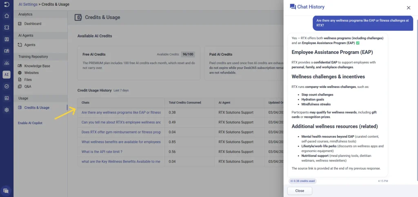Close the Chat History panel with X
This screenshot has height=197, width=418.
tap(408, 8)
